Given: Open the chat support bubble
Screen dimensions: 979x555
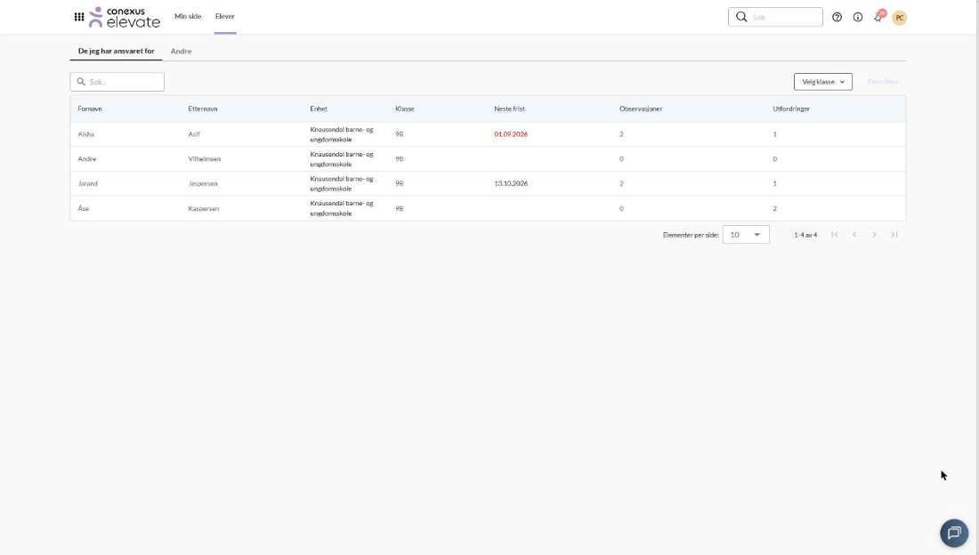Looking at the screenshot, I should [x=954, y=533].
